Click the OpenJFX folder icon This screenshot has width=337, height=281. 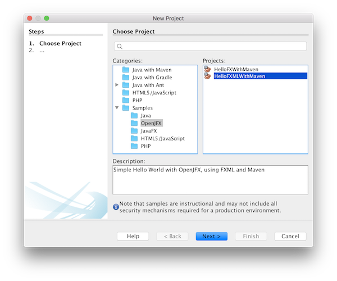pyautogui.click(x=134, y=123)
